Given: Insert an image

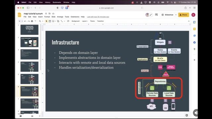Looking at the screenshot, I should (x=53, y=21).
